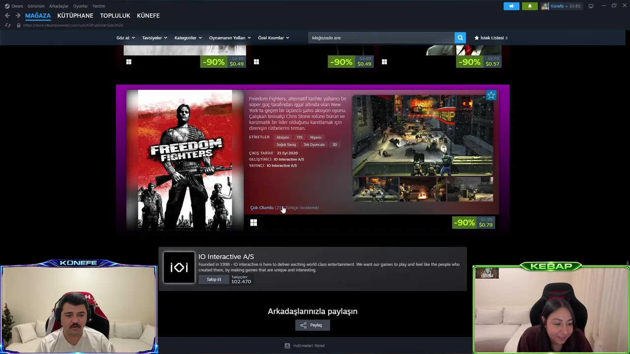This screenshot has width=630, height=354.
Task: Open the Oynamanın Yolları dropdown
Action: tap(230, 38)
